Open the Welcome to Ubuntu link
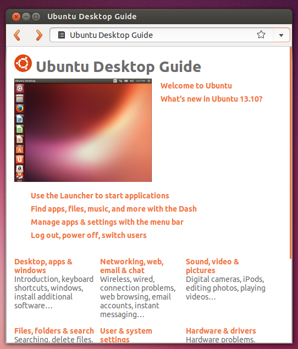This screenshot has height=349, width=298. tap(196, 86)
